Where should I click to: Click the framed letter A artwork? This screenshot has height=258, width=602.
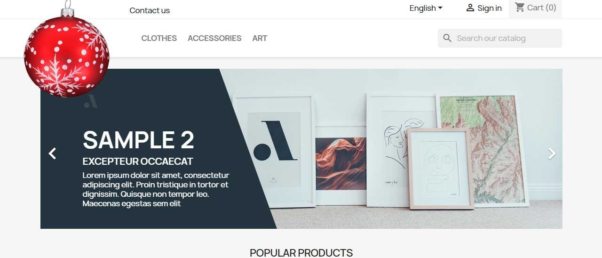tap(274, 152)
